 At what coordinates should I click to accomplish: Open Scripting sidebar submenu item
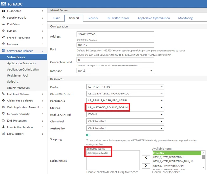pos(13,82)
